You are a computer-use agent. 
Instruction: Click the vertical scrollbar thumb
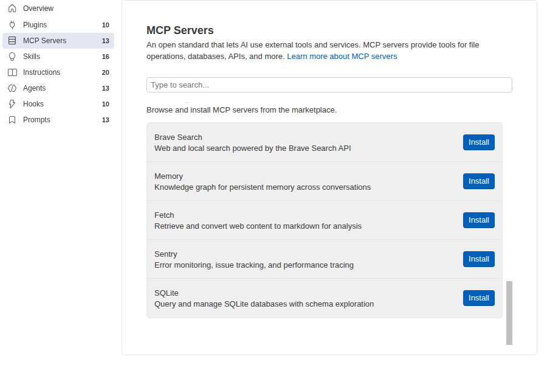pos(509,313)
